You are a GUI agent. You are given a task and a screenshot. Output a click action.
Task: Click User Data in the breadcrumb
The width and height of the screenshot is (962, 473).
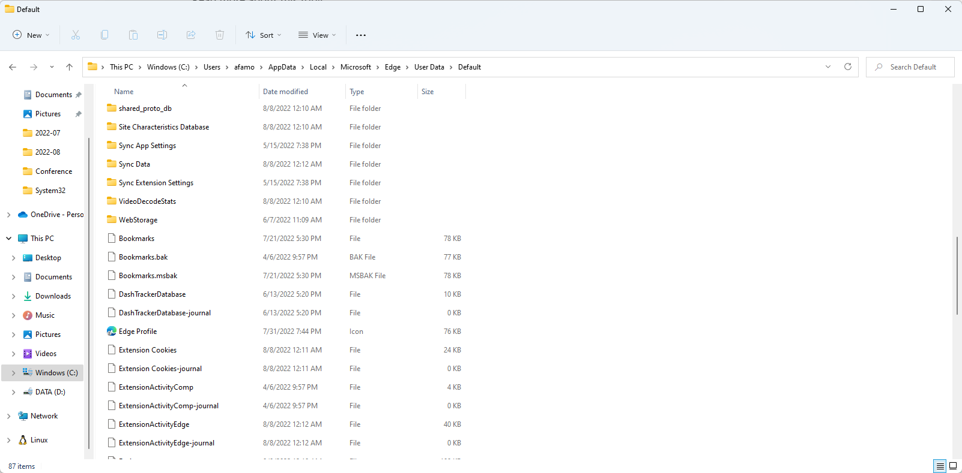click(429, 67)
